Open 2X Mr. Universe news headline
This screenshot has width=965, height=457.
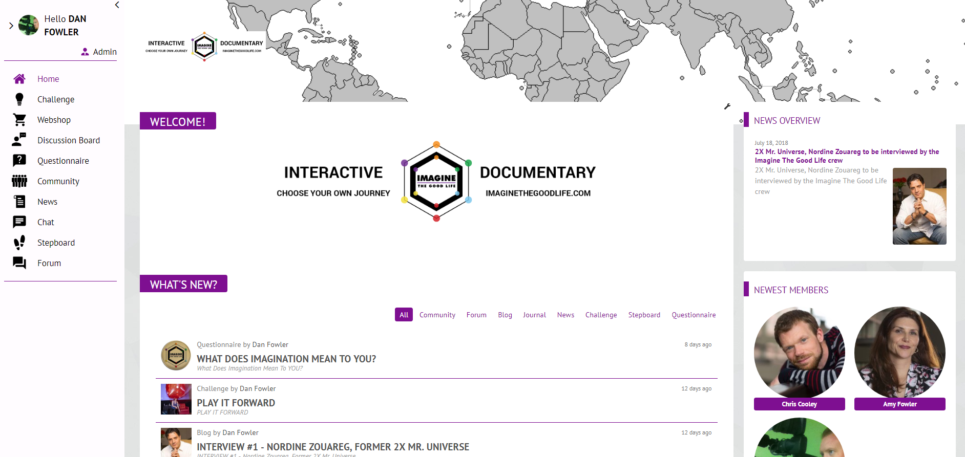click(x=847, y=156)
